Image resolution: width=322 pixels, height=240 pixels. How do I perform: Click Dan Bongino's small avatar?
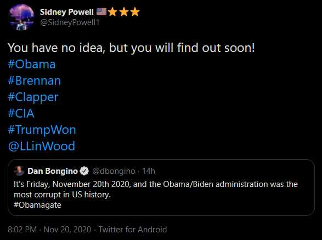point(19,171)
